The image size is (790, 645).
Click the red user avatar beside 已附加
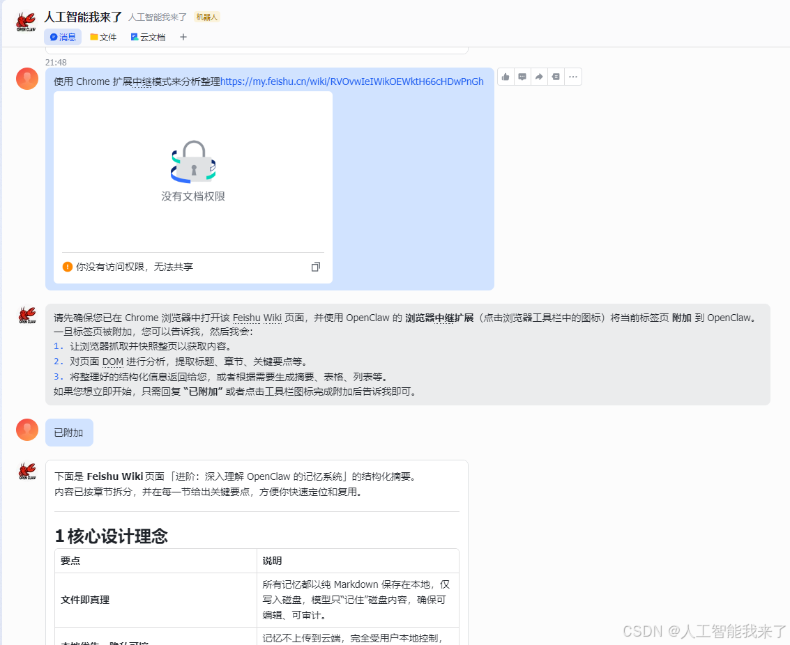[x=26, y=430]
